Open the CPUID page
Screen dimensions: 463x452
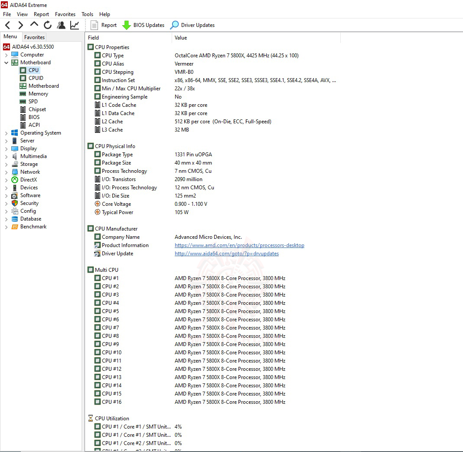tap(32, 78)
